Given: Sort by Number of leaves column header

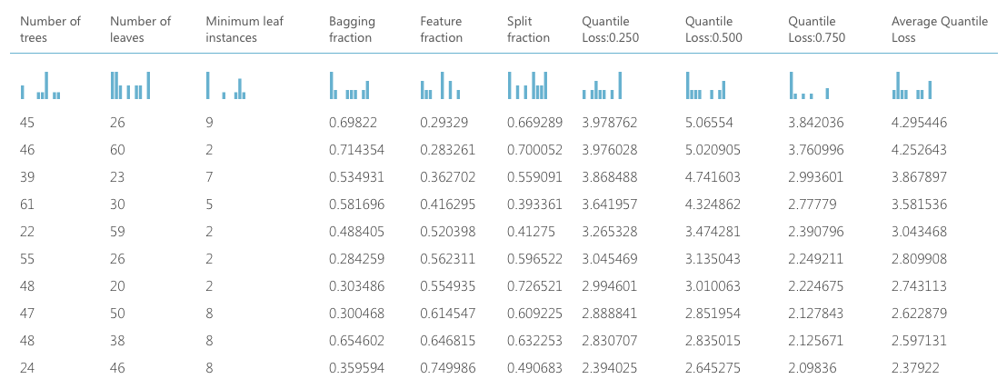Looking at the screenshot, I should click(x=140, y=29).
